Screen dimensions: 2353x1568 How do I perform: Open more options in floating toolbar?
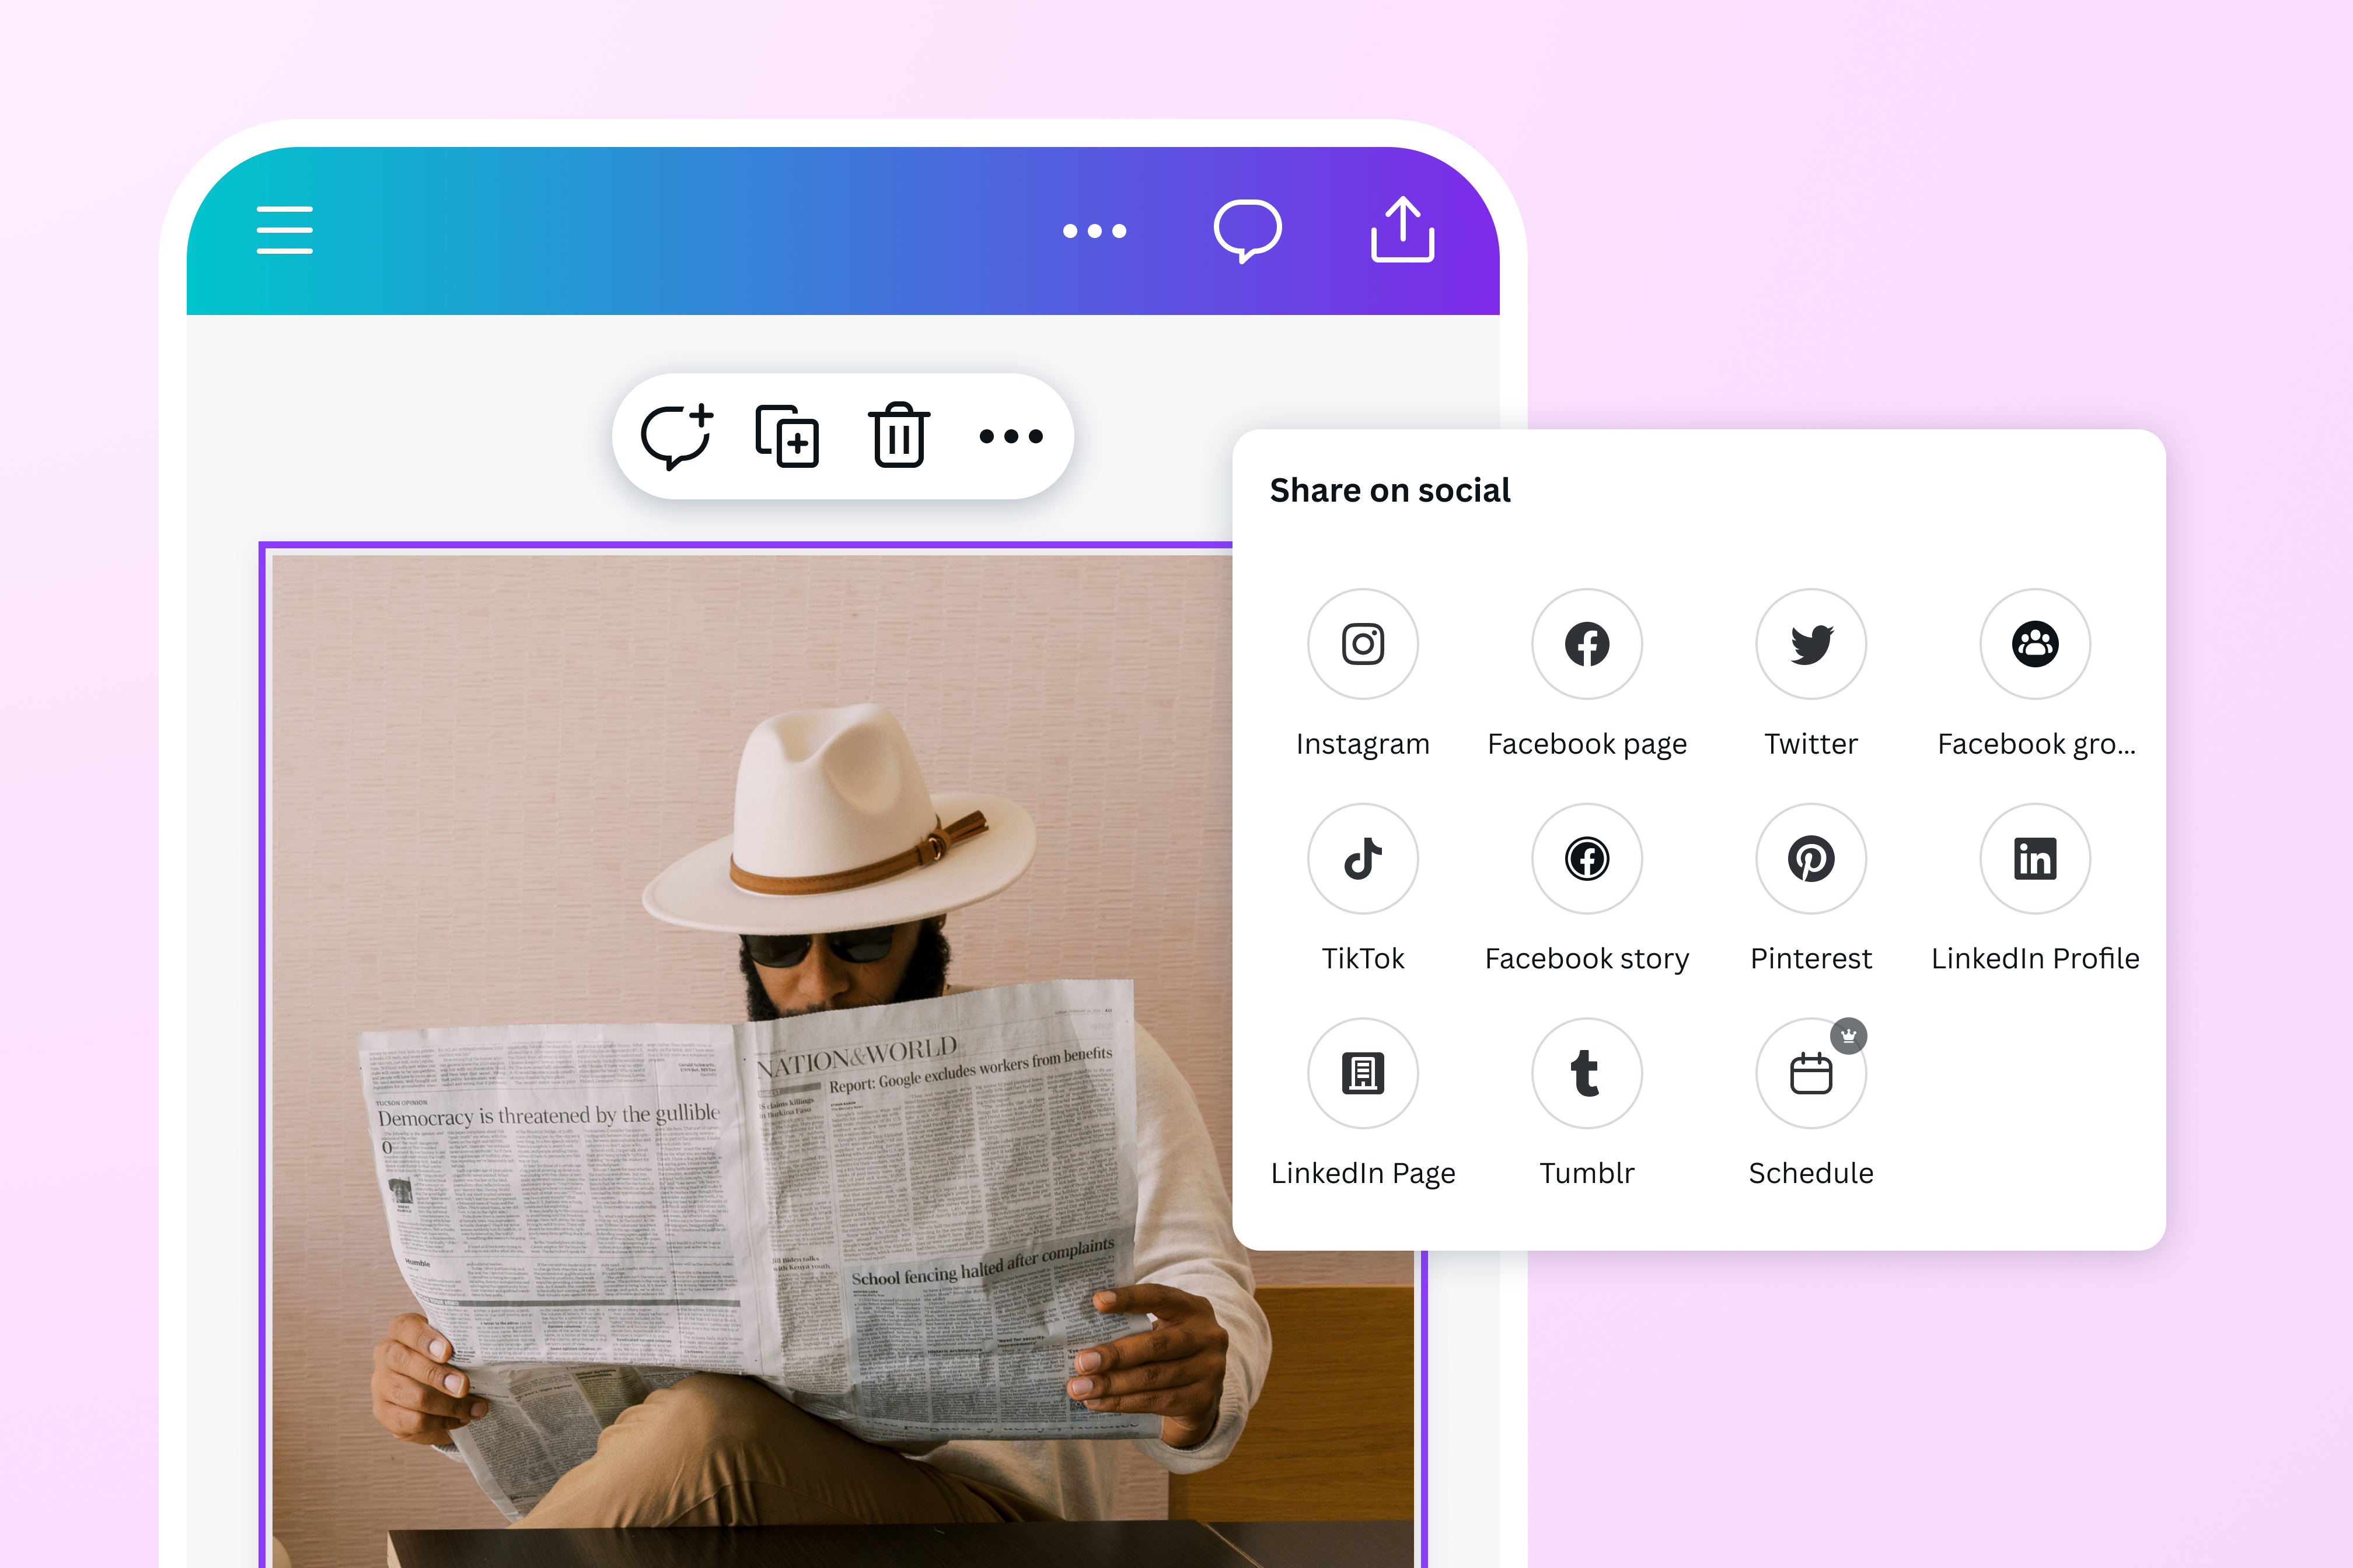pos(1011,436)
